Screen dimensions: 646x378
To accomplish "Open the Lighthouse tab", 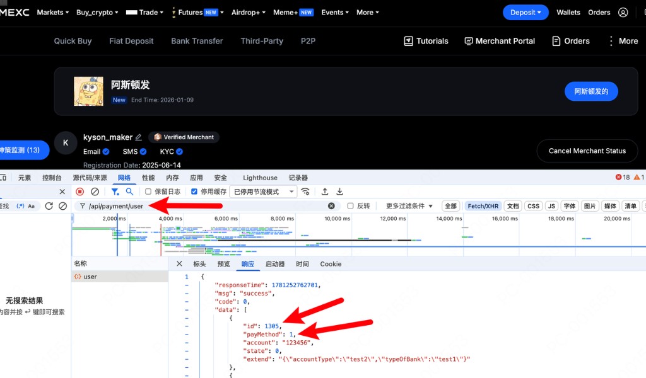I will pyautogui.click(x=260, y=178).
